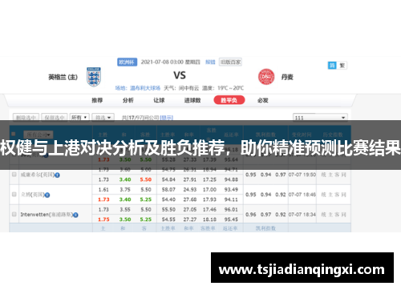Tick the checkbox for 立博(英国) row
401x290 pixels.
click(x=14, y=194)
